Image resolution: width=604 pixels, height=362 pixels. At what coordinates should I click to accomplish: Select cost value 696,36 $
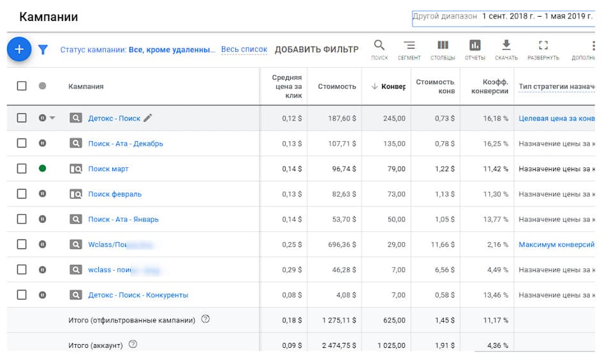pos(342,245)
